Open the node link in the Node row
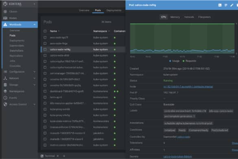 [188, 87]
